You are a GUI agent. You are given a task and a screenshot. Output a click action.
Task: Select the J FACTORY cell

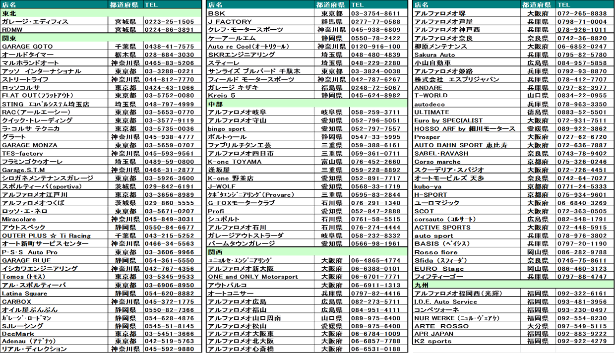(x=260, y=22)
